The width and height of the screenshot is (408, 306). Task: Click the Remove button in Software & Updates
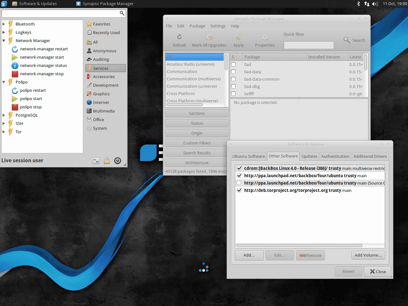click(x=310, y=255)
